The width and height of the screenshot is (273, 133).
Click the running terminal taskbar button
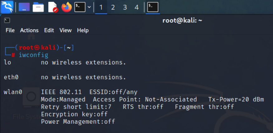(x=153, y=7)
